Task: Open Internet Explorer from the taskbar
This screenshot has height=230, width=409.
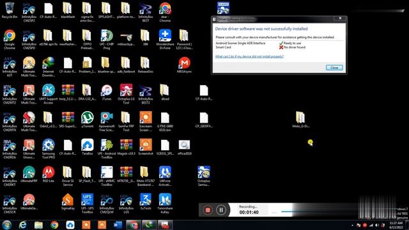Action: (x=23, y=225)
